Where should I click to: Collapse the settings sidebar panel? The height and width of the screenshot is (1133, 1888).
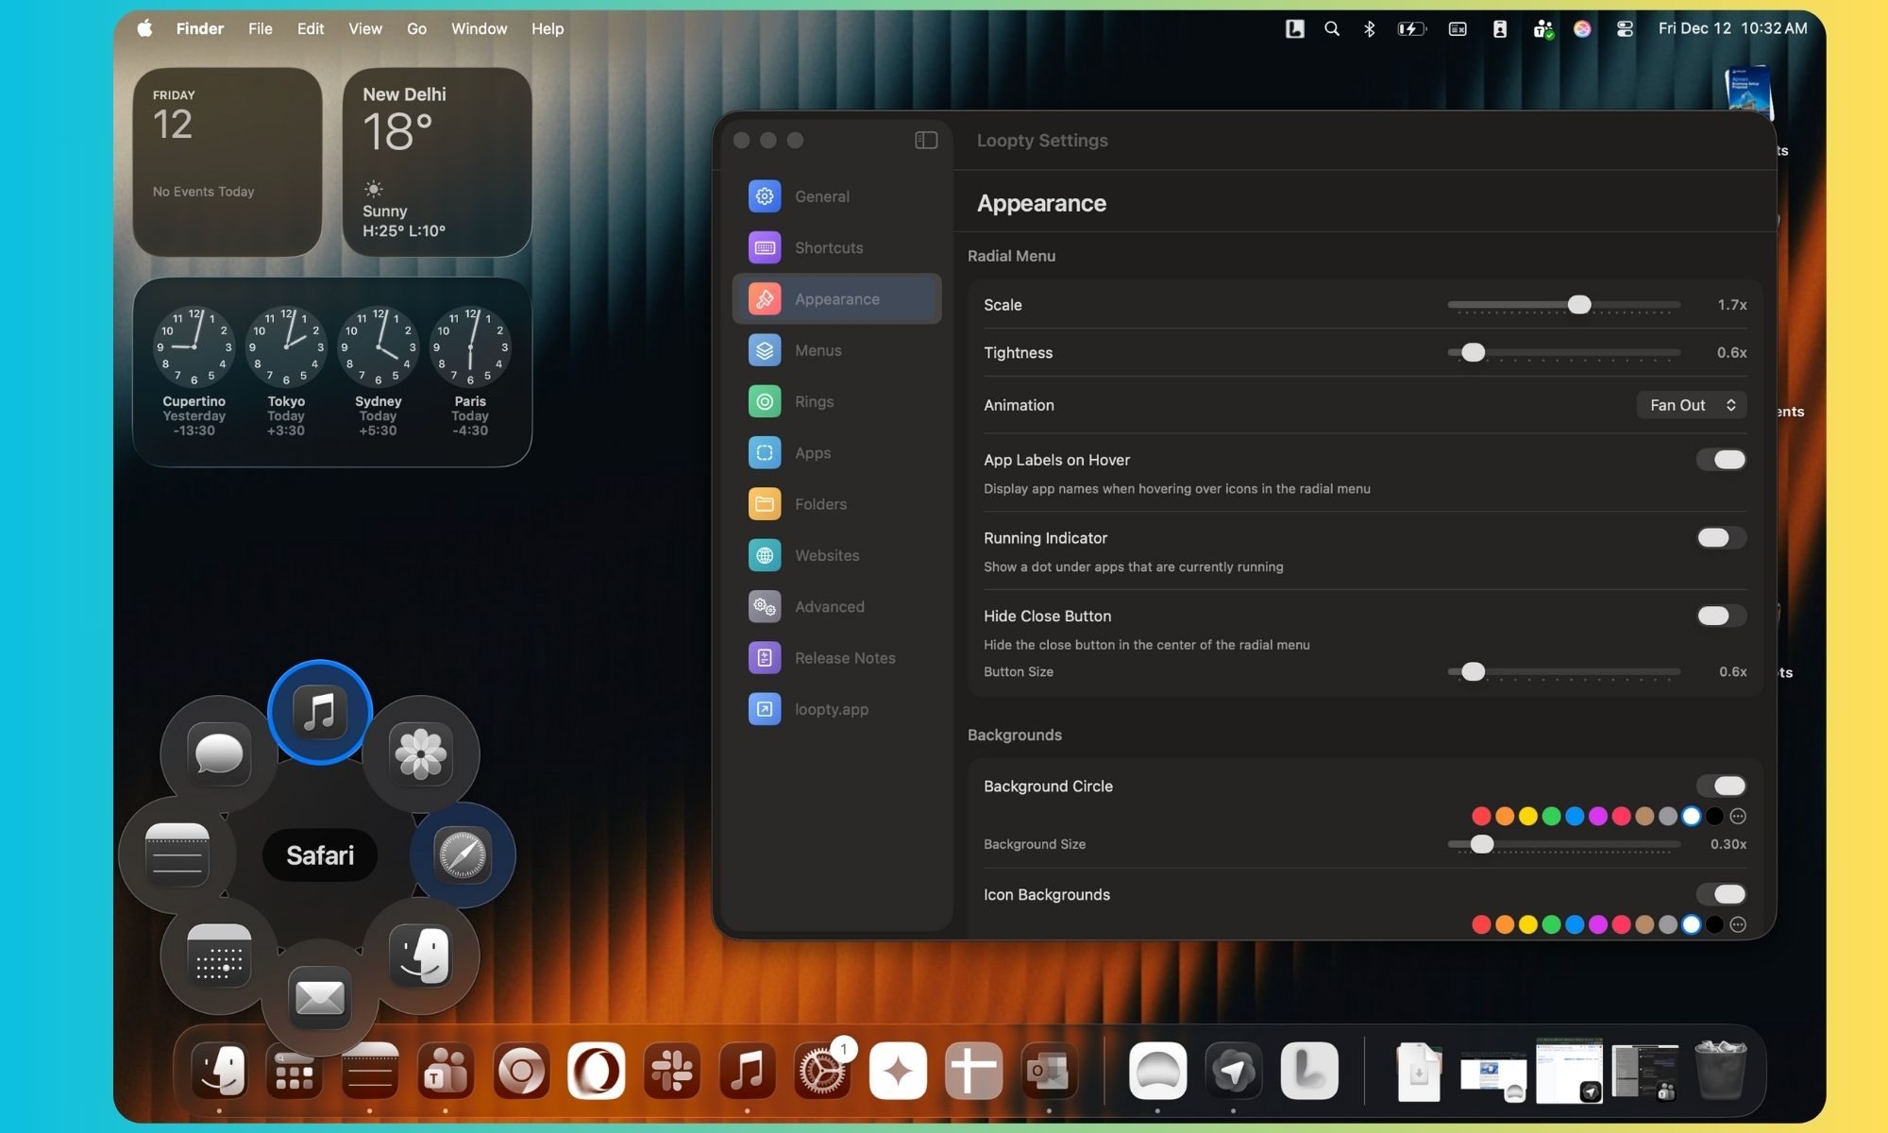point(926,140)
